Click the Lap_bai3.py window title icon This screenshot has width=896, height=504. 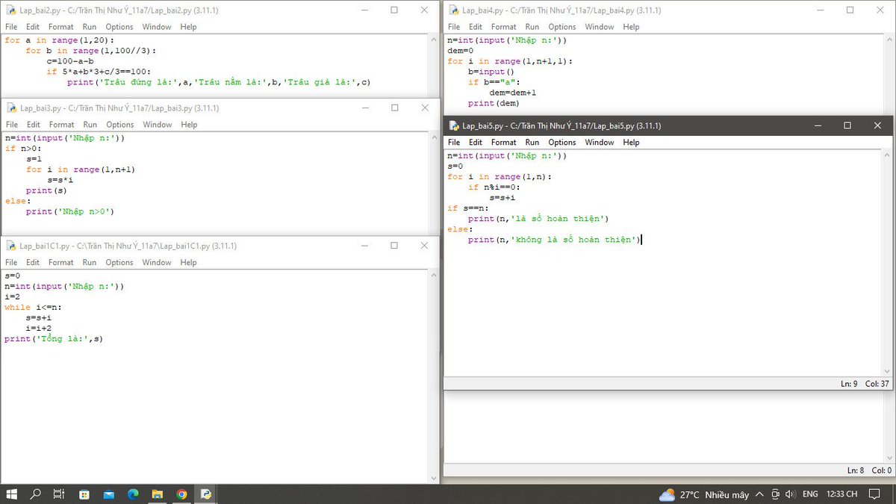coord(11,108)
